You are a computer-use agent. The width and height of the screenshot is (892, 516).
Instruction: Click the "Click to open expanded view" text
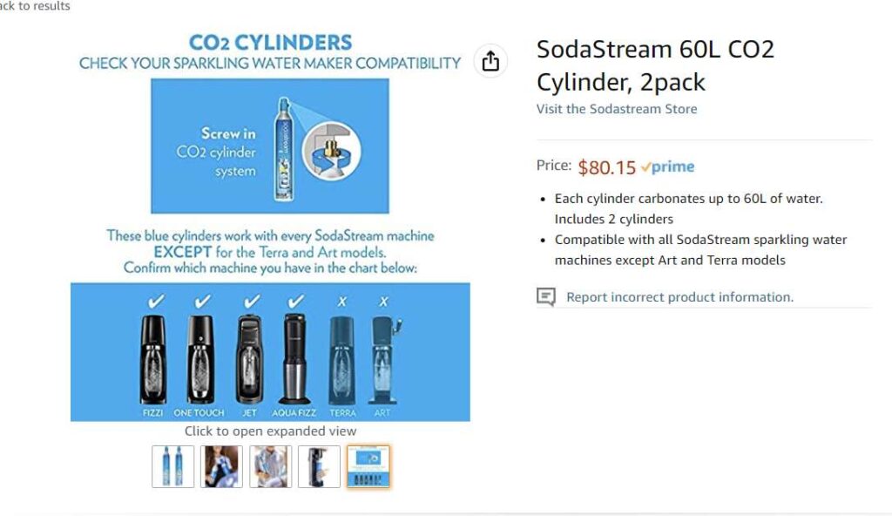point(270,431)
